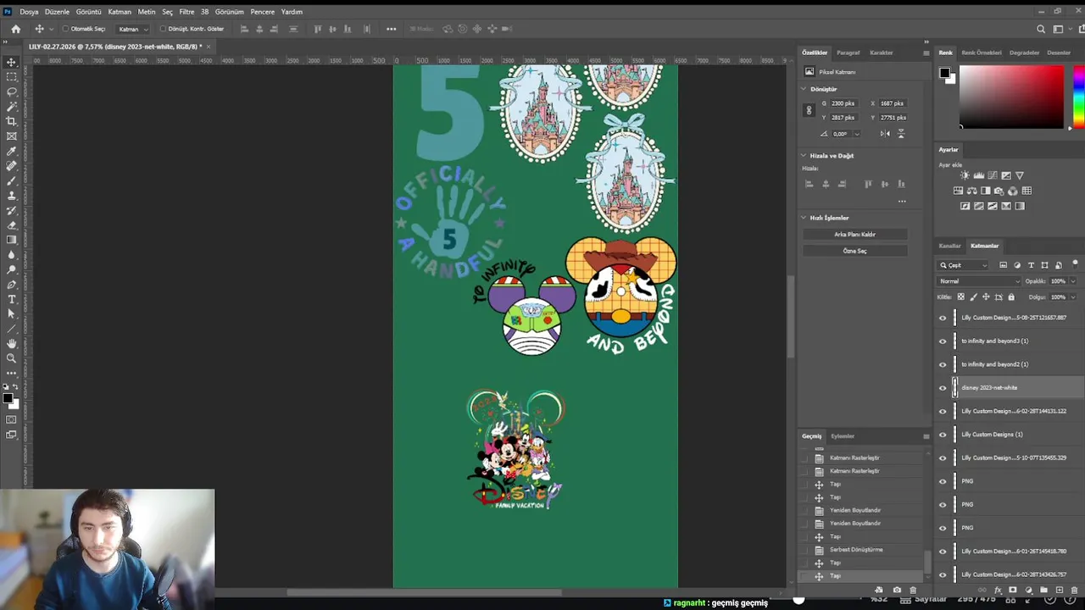
Task: Switch to the Karakter tab
Action: click(x=882, y=53)
